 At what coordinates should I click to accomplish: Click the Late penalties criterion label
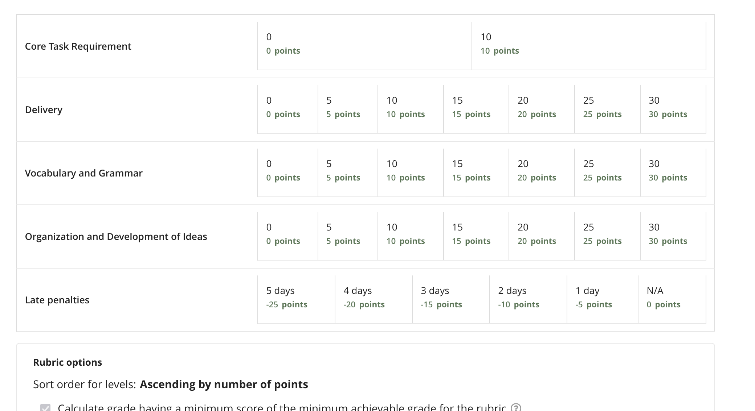(57, 300)
